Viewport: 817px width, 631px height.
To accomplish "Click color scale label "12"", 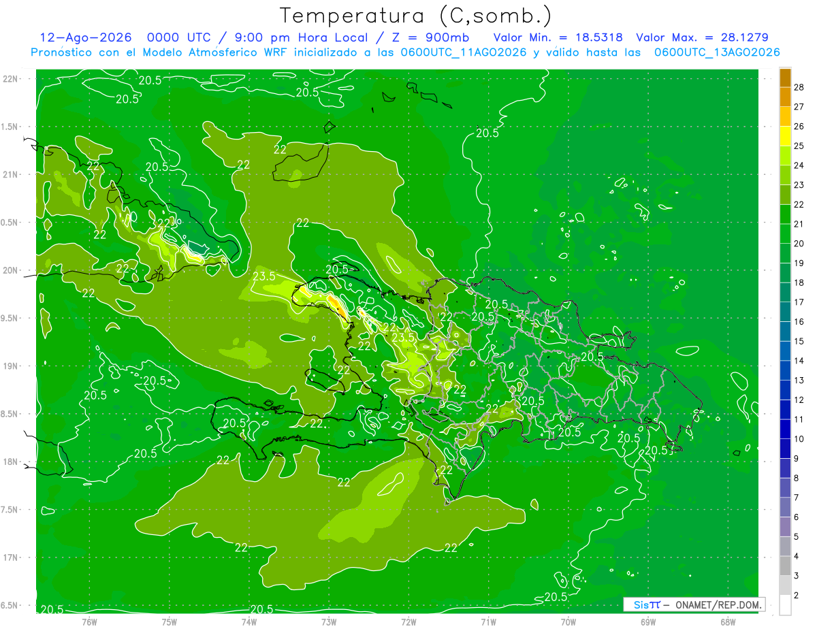I will [800, 400].
